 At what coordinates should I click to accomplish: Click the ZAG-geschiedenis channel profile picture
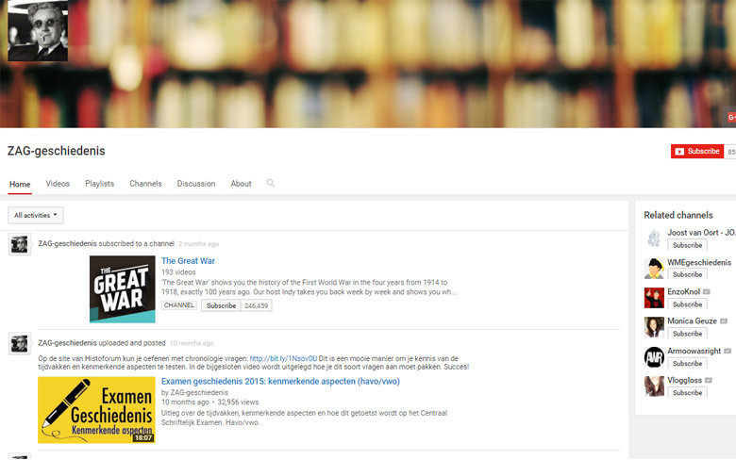(x=38, y=30)
